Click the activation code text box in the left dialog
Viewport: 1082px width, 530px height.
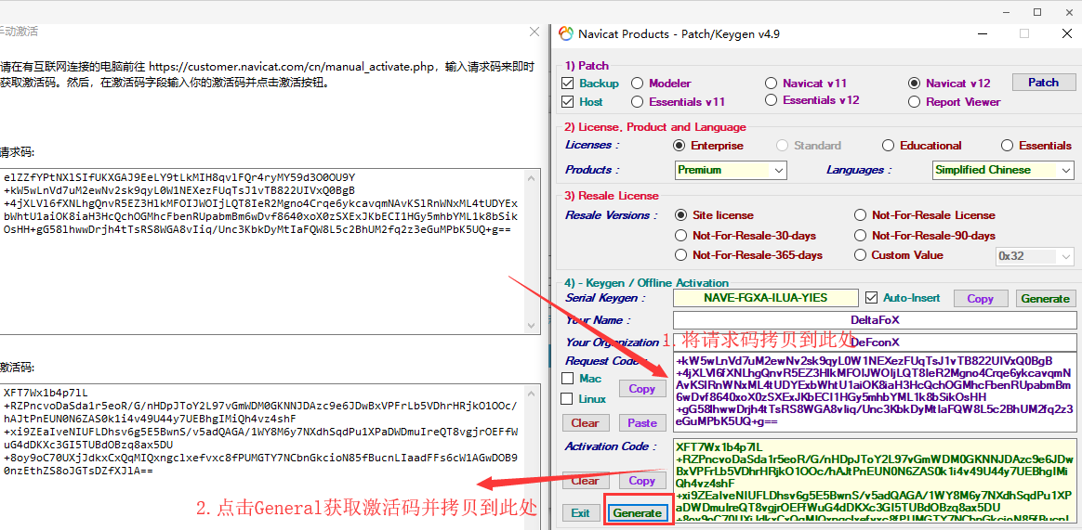tap(270, 455)
